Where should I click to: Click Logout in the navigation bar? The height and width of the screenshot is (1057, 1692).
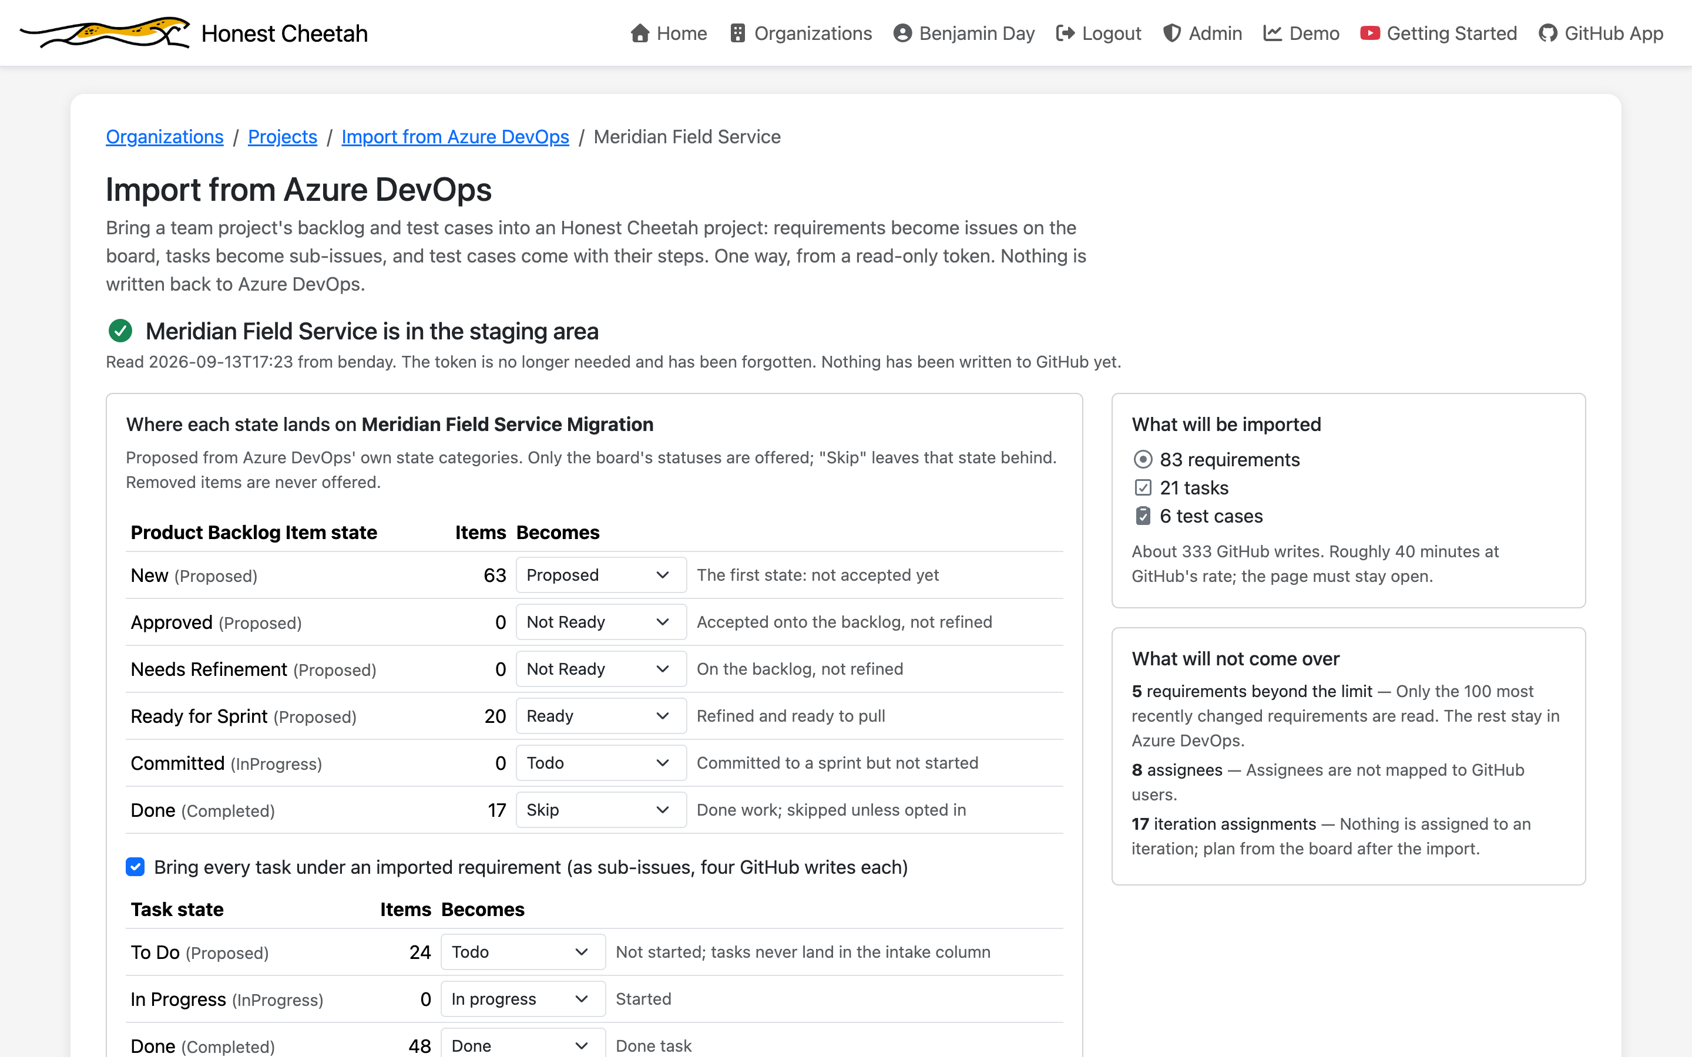(1099, 33)
